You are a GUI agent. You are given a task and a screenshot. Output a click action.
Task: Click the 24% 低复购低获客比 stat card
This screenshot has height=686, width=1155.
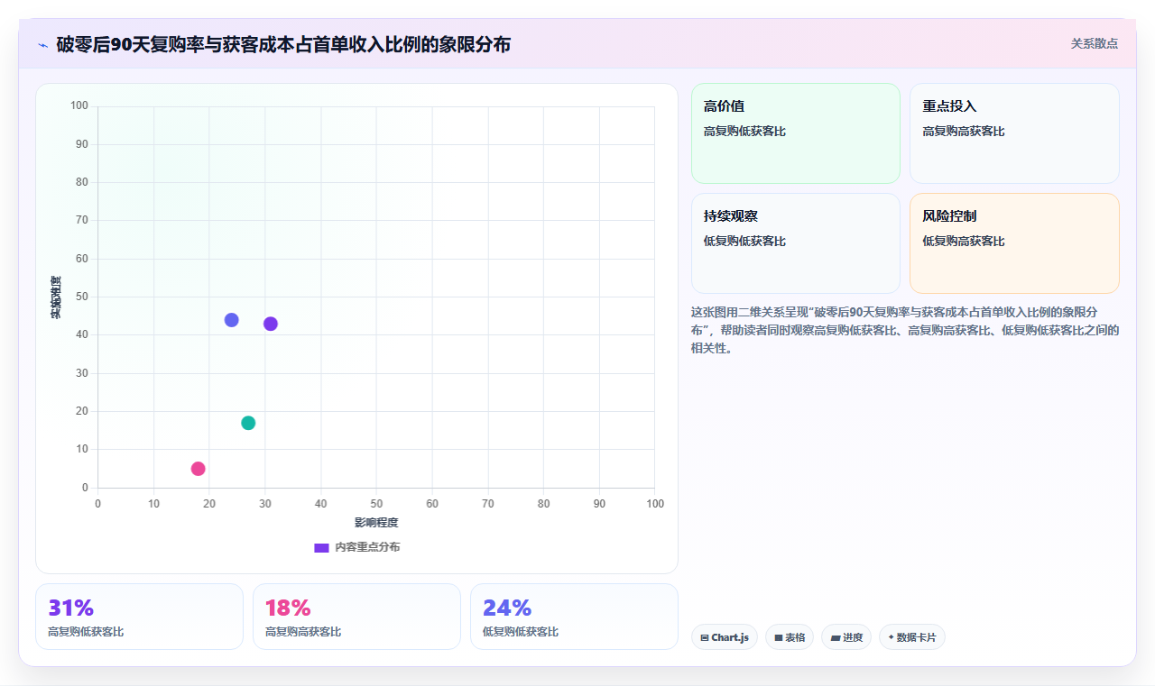[574, 617]
